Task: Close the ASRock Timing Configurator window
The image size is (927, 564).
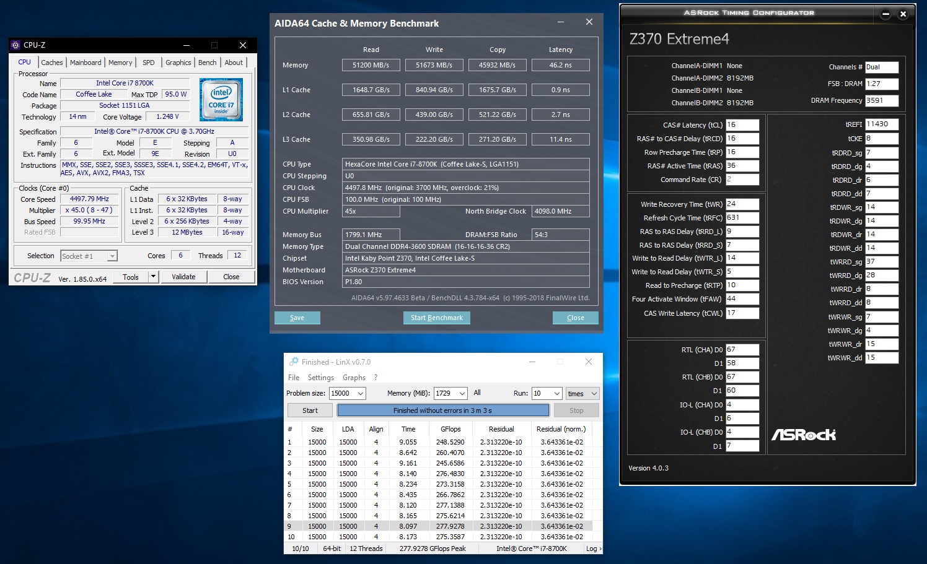Action: [x=903, y=14]
